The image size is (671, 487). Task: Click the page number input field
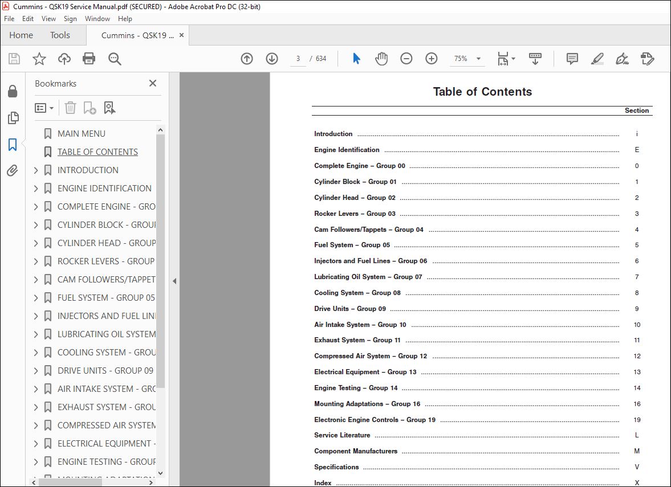(x=298, y=59)
